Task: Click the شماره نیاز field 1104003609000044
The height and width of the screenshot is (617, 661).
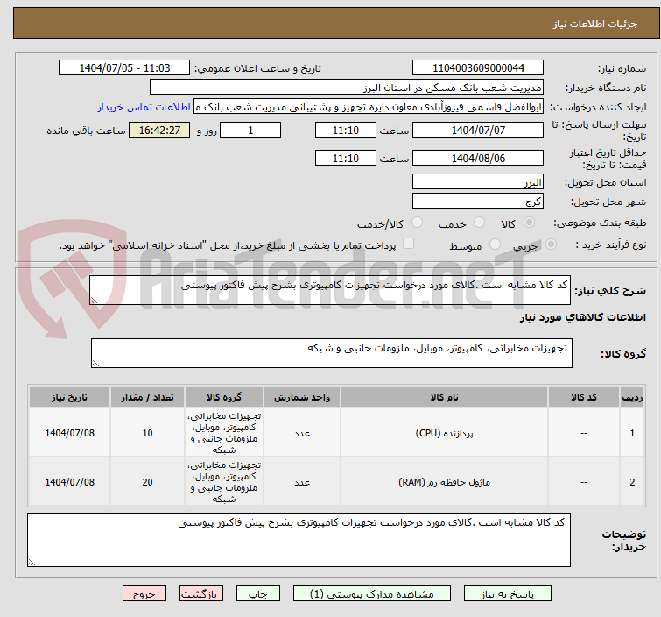Action: [478, 68]
